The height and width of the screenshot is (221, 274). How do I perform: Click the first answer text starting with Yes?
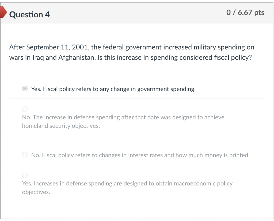pos(113,89)
